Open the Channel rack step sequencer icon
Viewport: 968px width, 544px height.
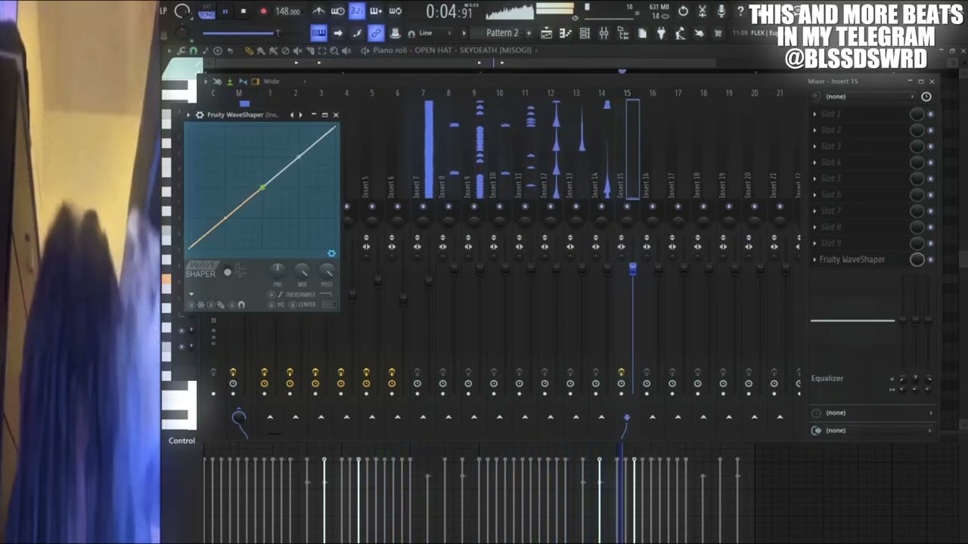click(585, 33)
